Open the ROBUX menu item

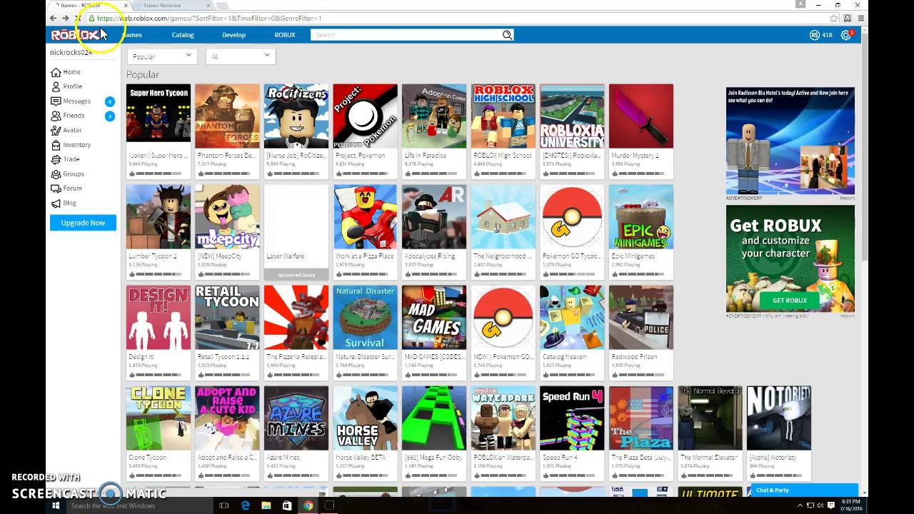coord(285,35)
